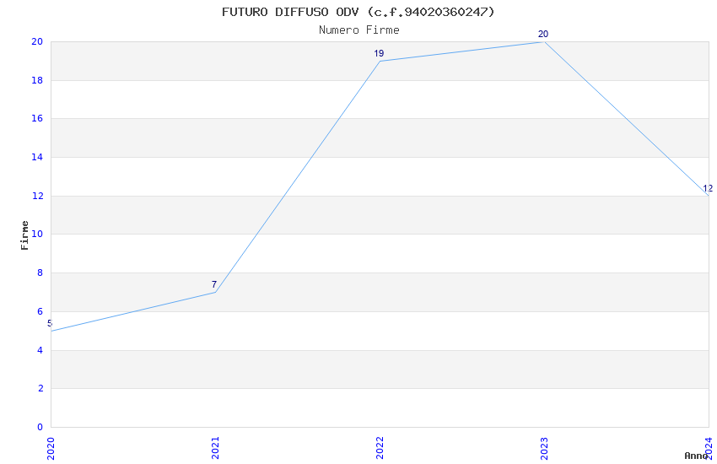Click the 2023 year label
Viewport: 717px width, 464px height.
coord(544,447)
